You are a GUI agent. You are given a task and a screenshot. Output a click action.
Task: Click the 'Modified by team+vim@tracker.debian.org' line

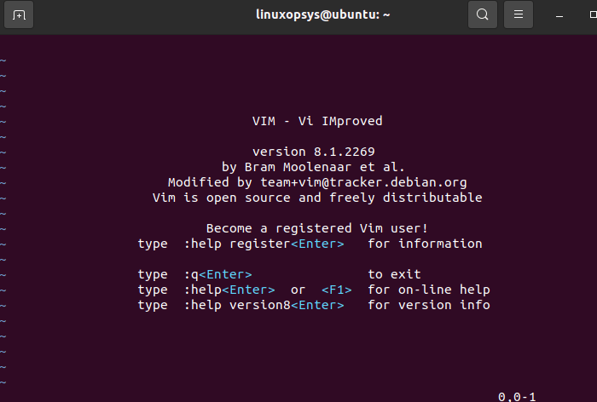[x=317, y=182]
